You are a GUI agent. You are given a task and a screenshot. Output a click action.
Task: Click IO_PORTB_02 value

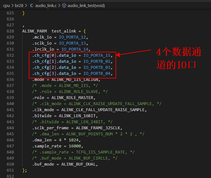click(x=97, y=61)
